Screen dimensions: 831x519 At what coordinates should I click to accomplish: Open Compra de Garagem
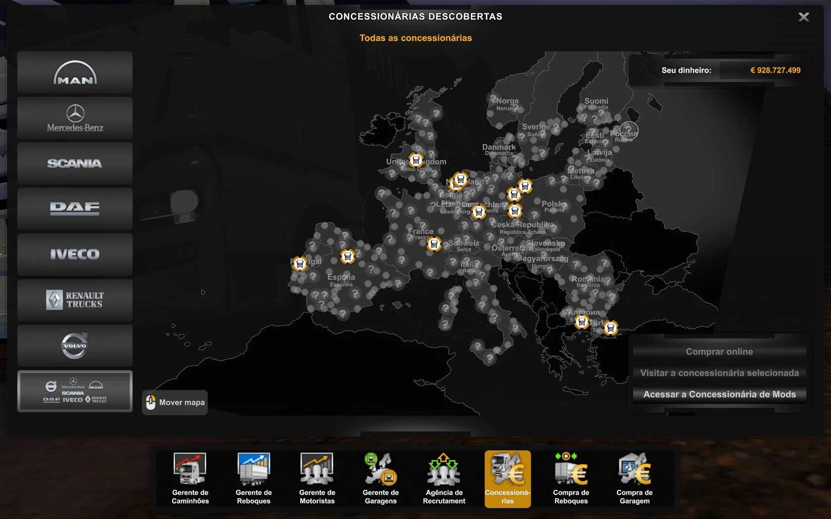click(634, 478)
